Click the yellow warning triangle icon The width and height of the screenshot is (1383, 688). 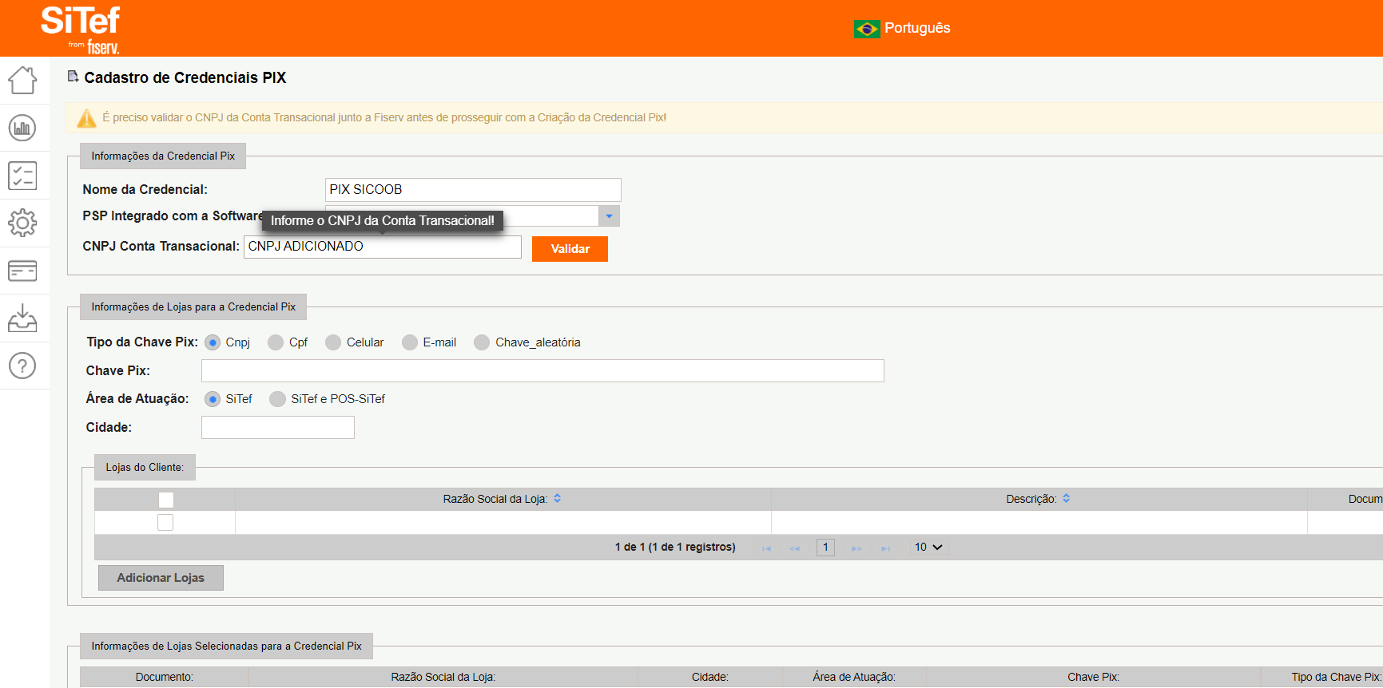86,118
